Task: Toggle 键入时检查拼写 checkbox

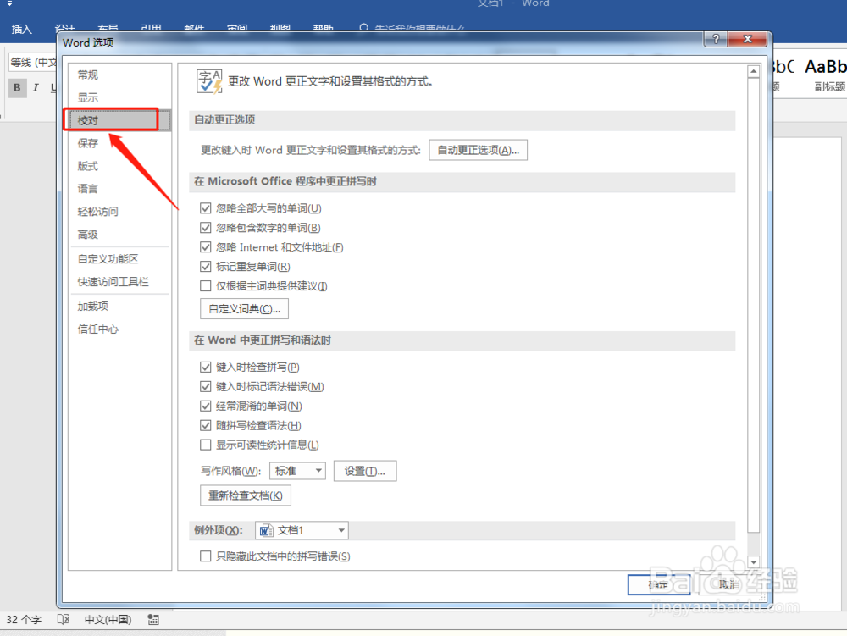Action: point(205,368)
